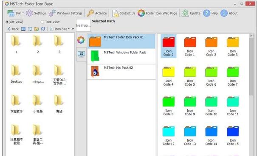Select folder named 2
The image size is (257, 156).
[38, 45]
